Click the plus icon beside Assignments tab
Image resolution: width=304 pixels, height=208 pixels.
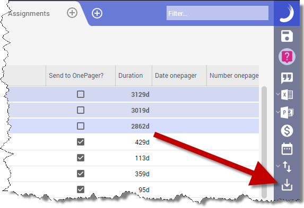[x=72, y=13]
